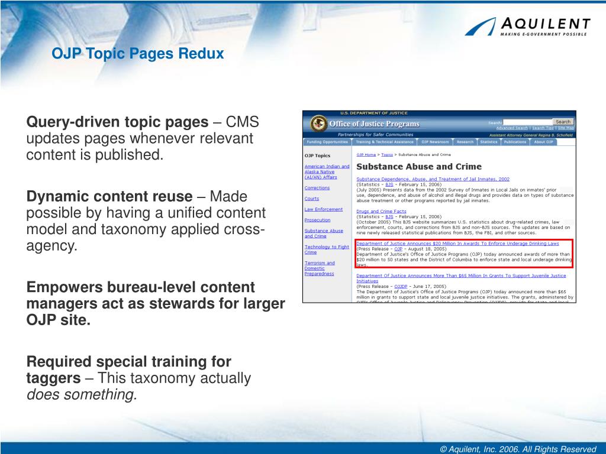
Task: Click Partnerships for Safer Communities tagline
Action: click(375, 135)
